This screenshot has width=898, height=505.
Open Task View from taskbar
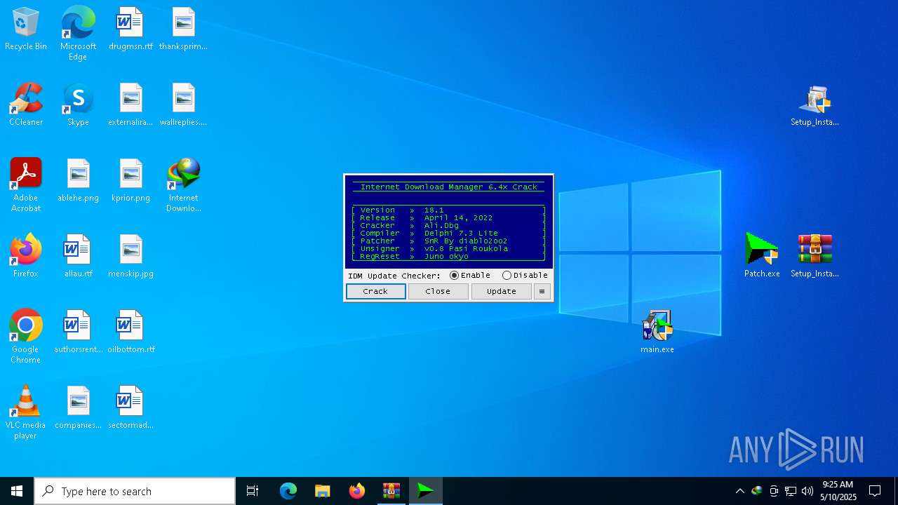point(253,491)
